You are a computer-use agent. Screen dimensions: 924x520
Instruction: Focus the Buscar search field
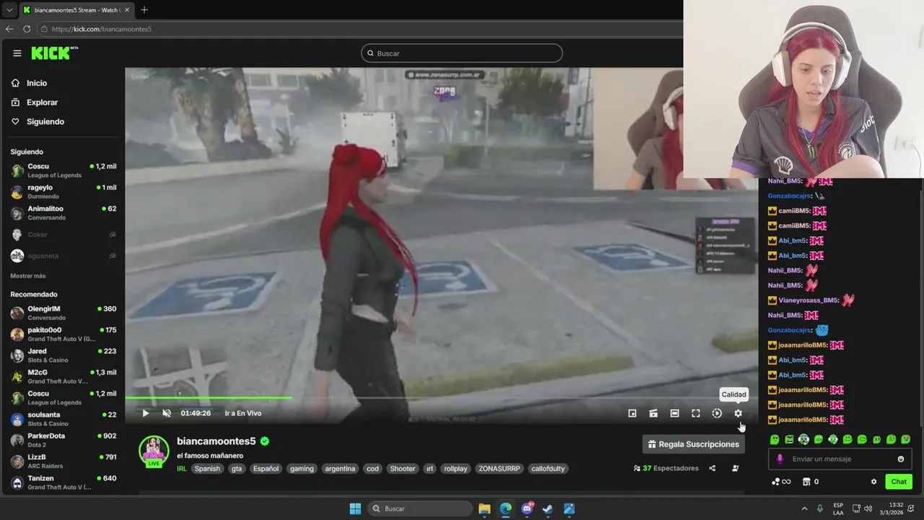[x=462, y=53]
